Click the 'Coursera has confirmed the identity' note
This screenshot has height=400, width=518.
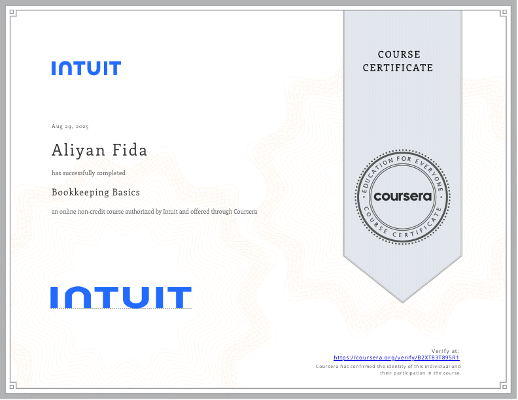tap(388, 370)
